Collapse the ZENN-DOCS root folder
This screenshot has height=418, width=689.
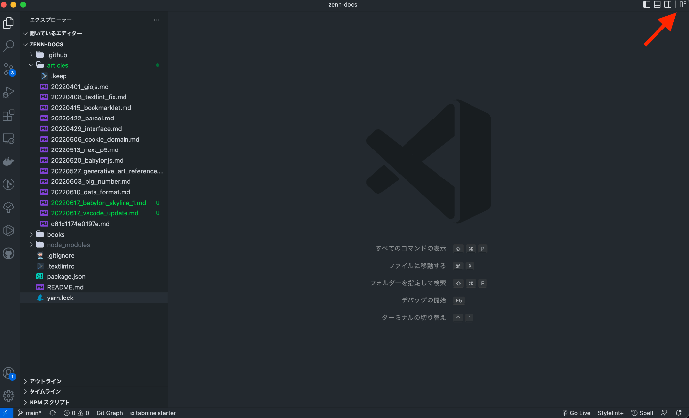click(x=94, y=44)
